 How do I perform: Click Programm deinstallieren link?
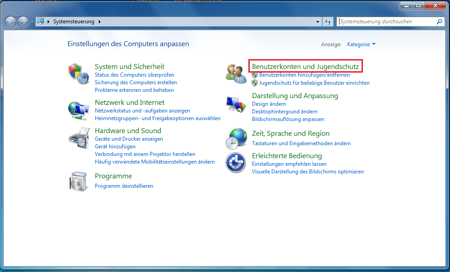pyautogui.click(x=124, y=186)
